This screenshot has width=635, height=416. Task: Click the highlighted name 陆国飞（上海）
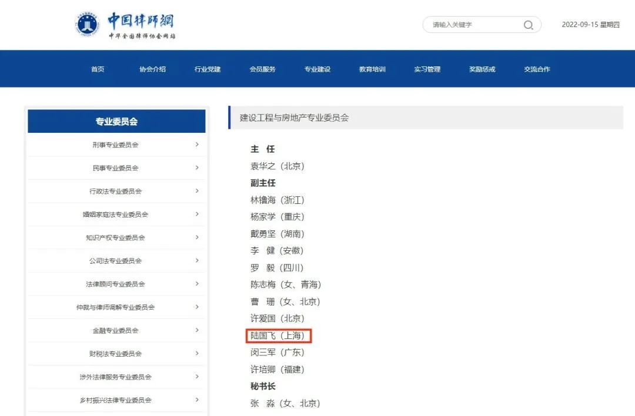pos(278,336)
